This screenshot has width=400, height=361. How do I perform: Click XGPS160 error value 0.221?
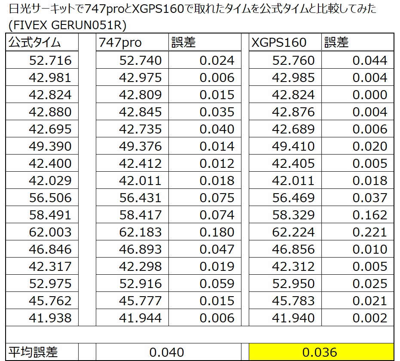357,232
